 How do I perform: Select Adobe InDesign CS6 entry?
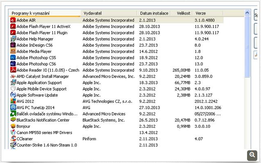coord(34,45)
